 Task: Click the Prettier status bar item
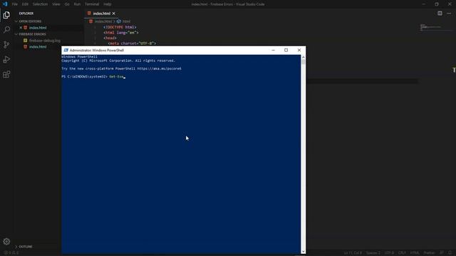429,253
